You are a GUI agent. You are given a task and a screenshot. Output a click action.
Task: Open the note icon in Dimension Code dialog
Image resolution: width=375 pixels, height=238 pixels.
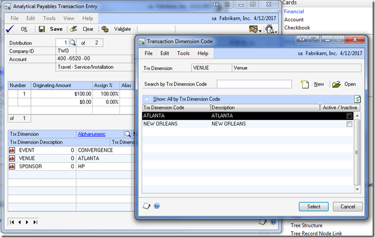click(146, 206)
